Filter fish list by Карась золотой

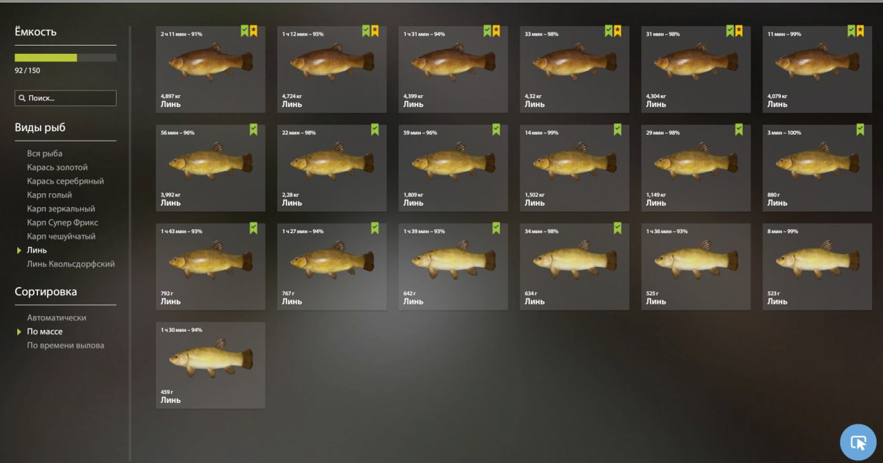pyautogui.click(x=57, y=168)
